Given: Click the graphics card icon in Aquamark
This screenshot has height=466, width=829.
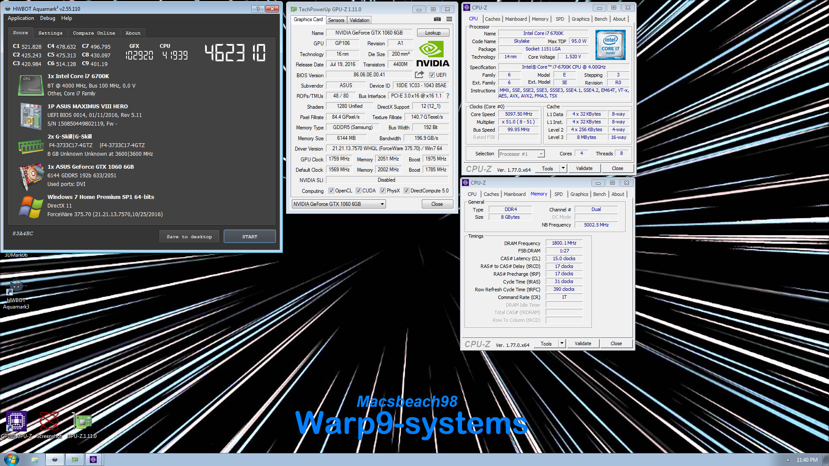Looking at the screenshot, I should pos(32,176).
